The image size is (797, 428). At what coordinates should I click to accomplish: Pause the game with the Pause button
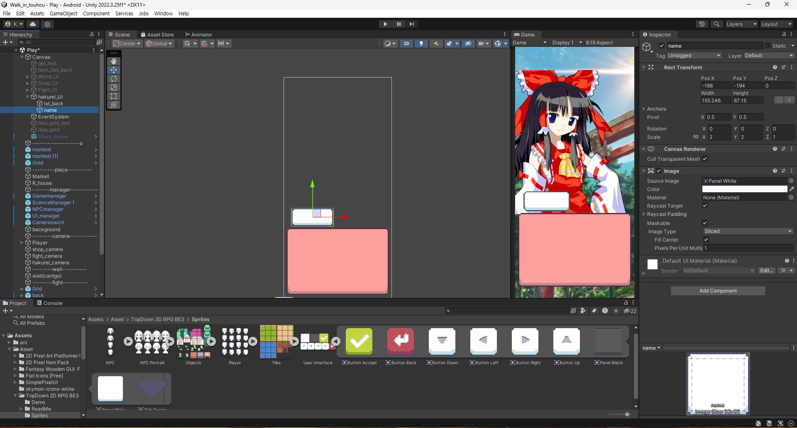coord(398,24)
